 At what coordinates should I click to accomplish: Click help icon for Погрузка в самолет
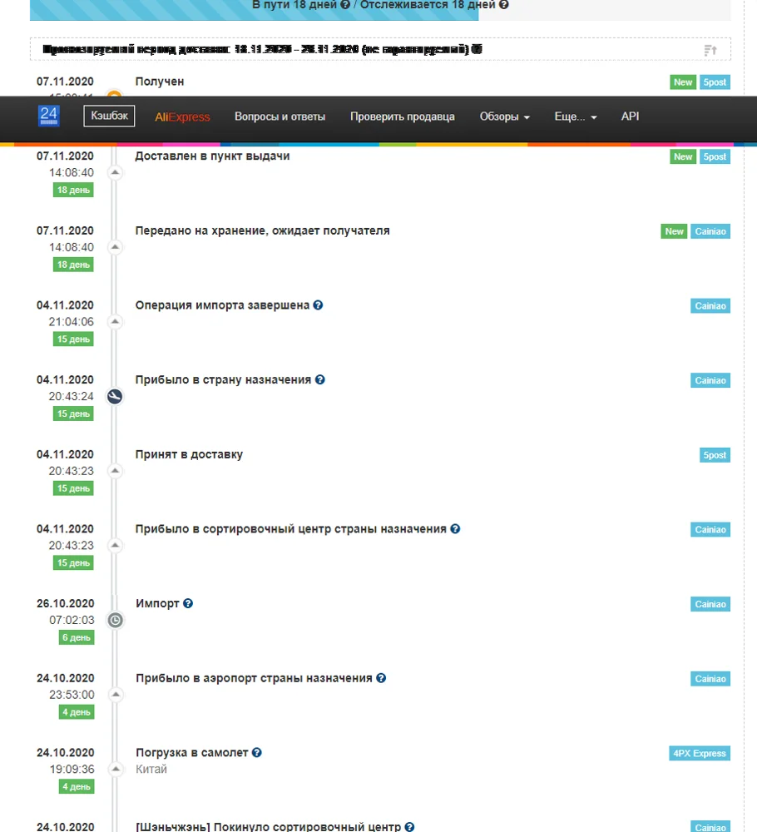pos(257,752)
